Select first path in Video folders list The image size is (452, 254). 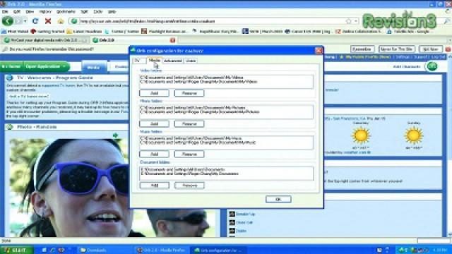point(191,78)
